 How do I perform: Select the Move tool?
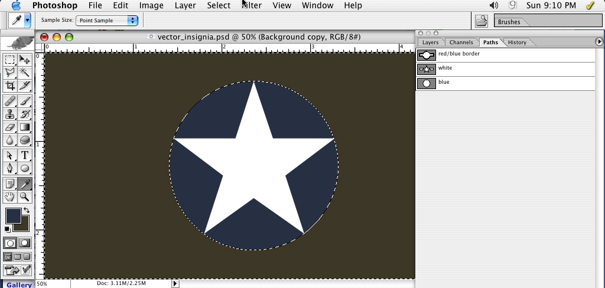pyautogui.click(x=25, y=60)
